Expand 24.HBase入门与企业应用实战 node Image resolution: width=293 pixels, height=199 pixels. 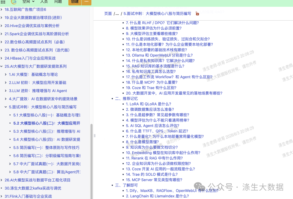pos(2,58)
